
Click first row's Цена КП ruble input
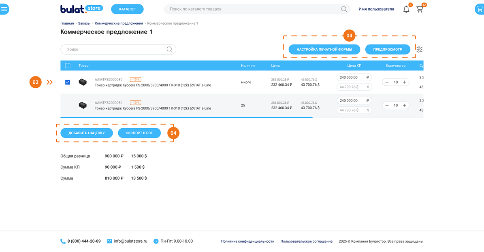point(351,77)
